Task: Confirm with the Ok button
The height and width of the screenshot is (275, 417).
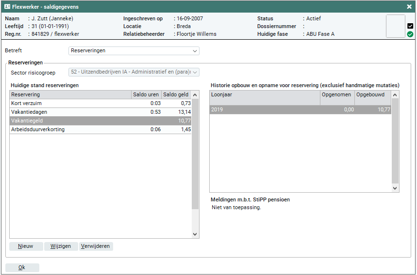Action: click(x=22, y=268)
